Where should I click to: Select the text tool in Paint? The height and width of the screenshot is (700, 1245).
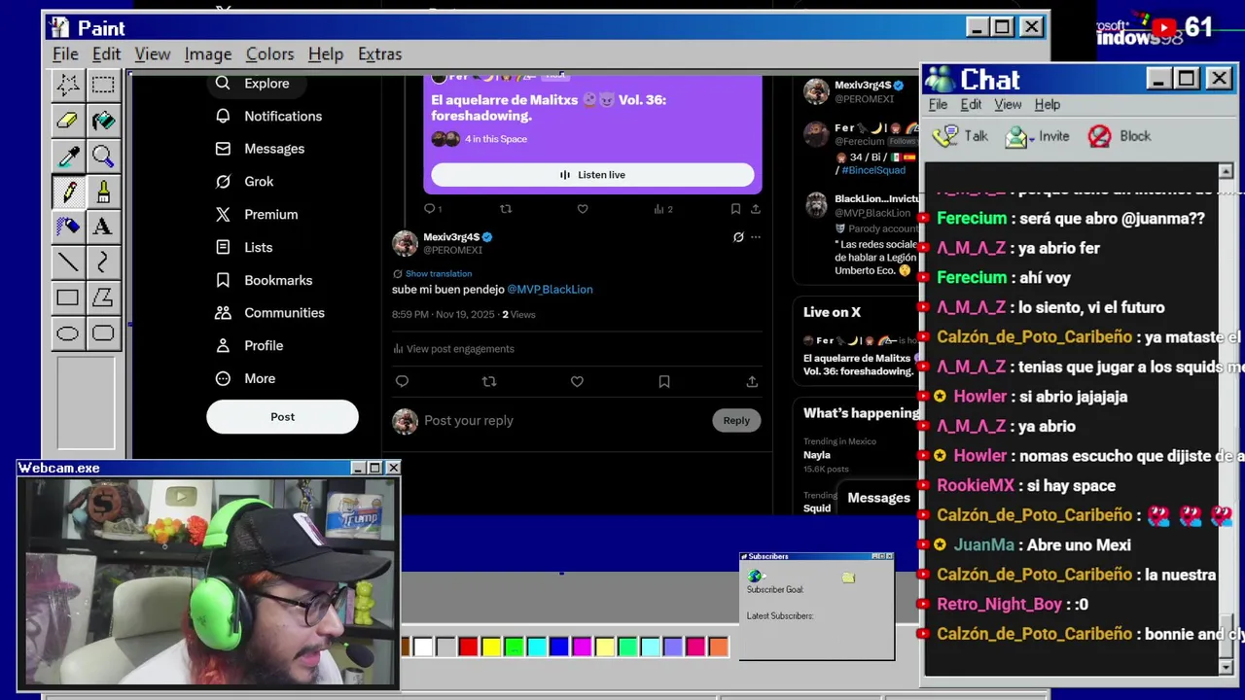click(102, 226)
